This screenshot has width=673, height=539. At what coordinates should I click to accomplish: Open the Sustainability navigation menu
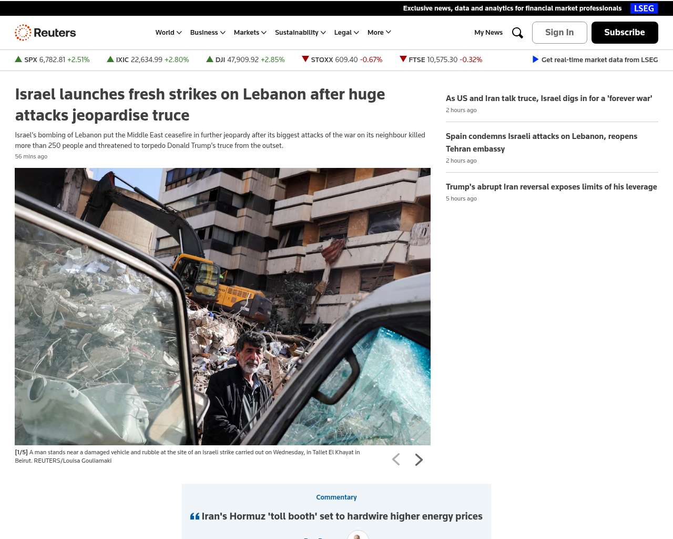click(x=300, y=33)
